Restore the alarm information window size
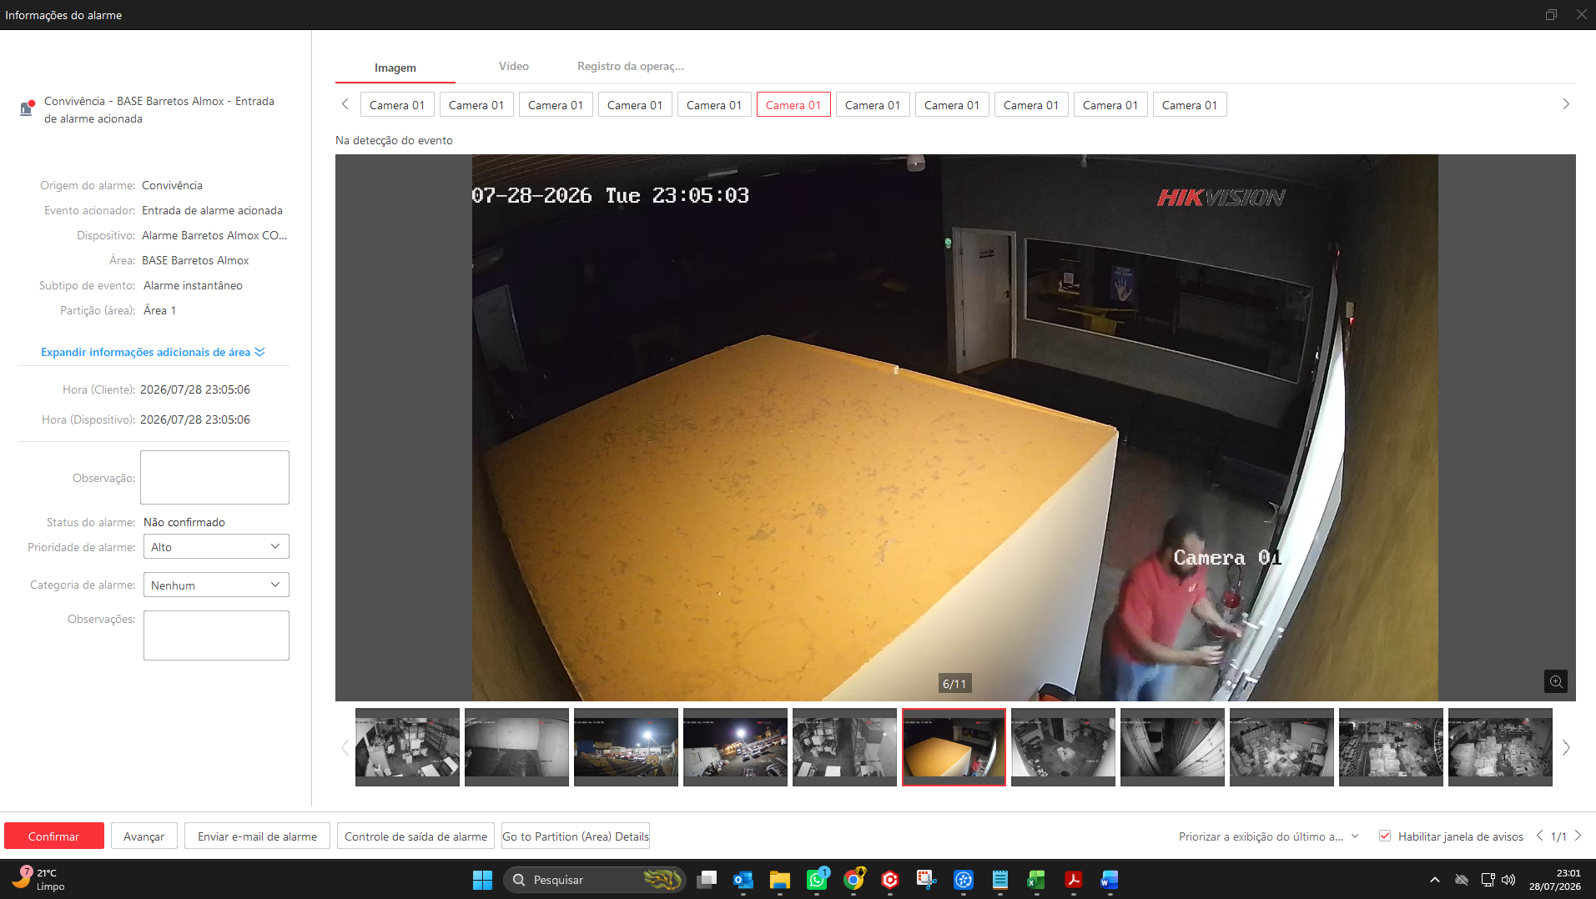The width and height of the screenshot is (1596, 899). click(x=1551, y=14)
